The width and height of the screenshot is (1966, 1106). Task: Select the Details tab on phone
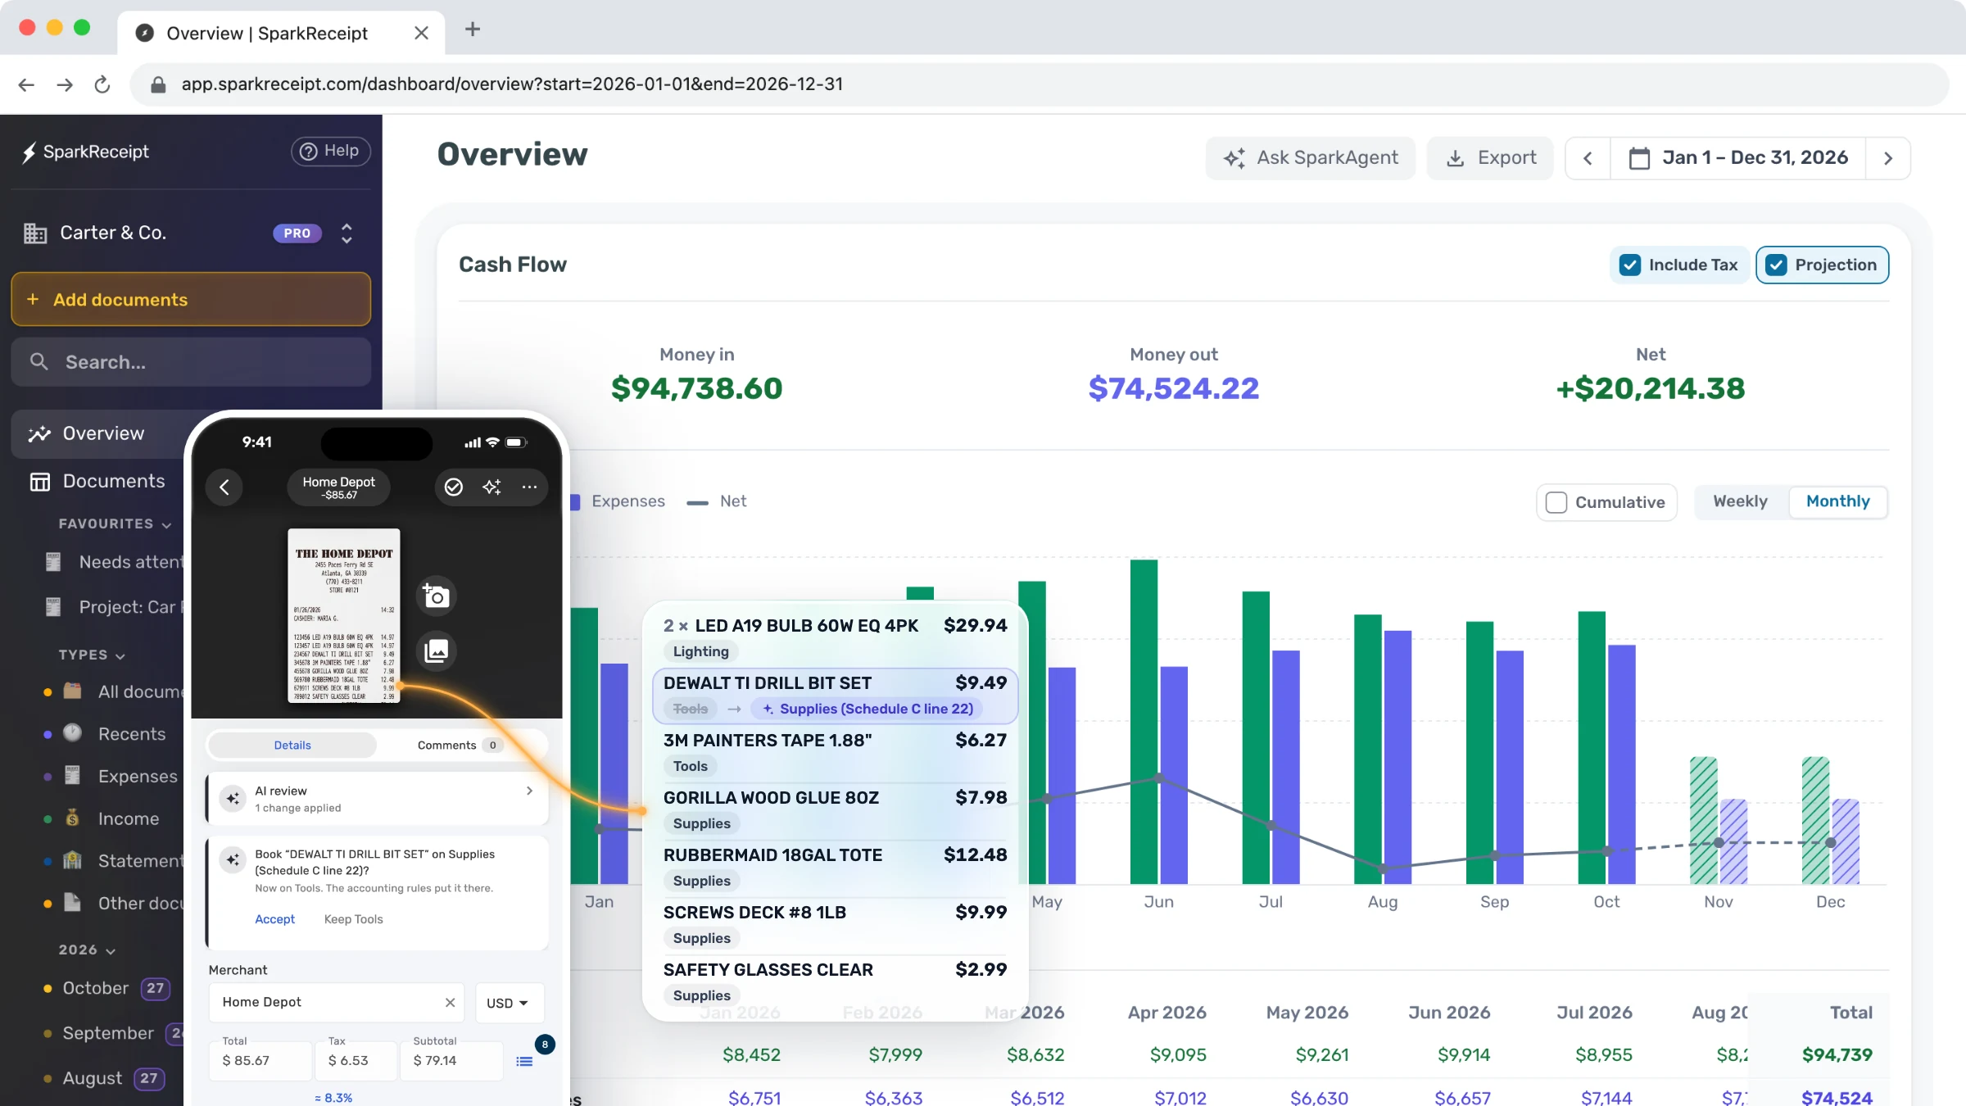click(x=292, y=746)
